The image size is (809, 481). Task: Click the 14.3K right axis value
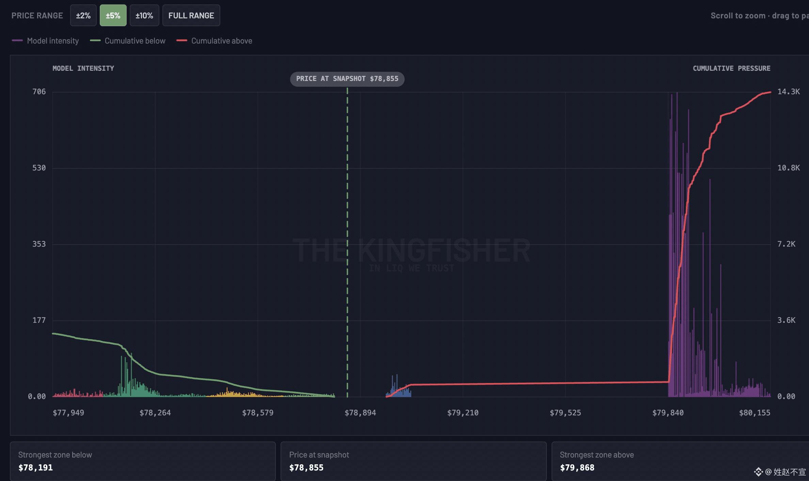(789, 92)
